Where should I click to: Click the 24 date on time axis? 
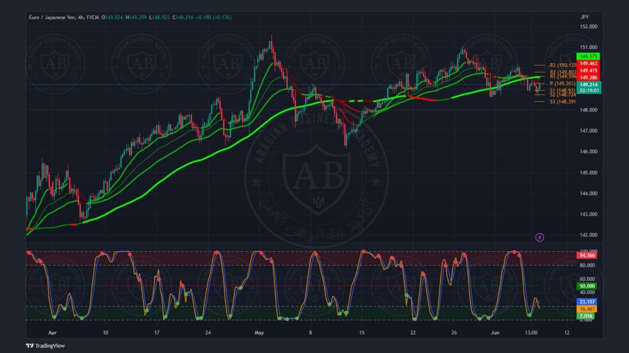pos(208,333)
